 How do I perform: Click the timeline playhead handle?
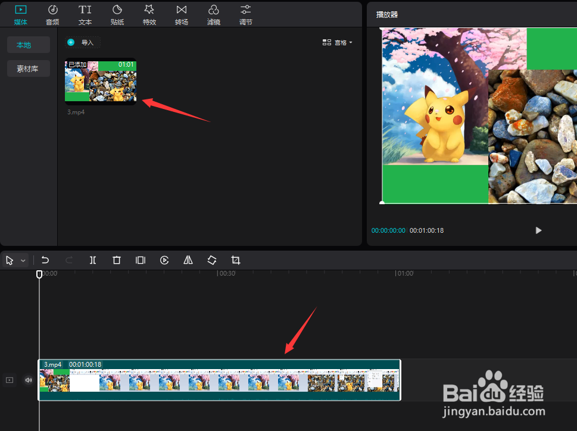[39, 274]
